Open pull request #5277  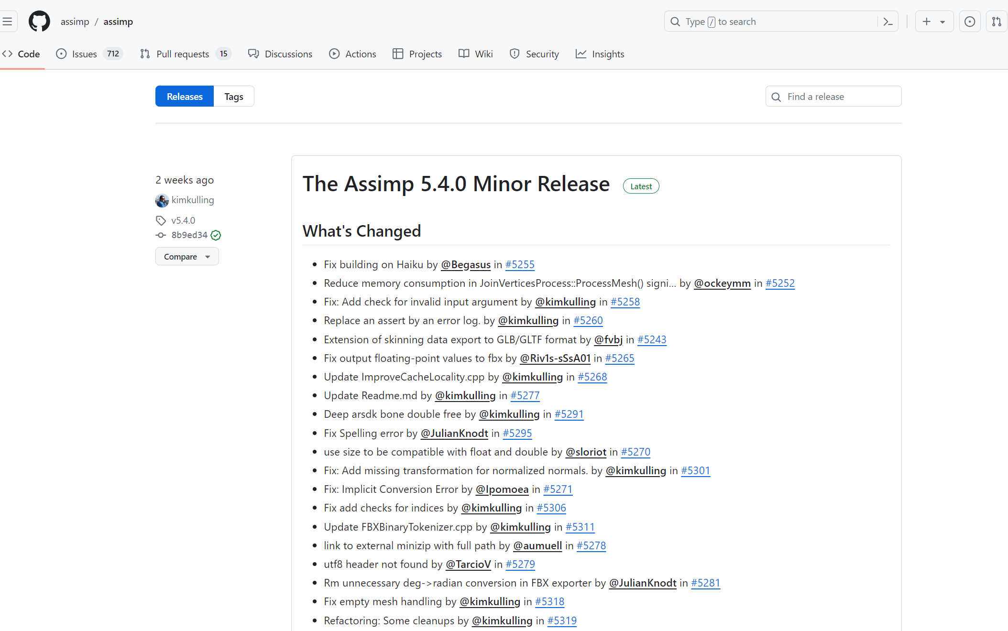click(525, 395)
